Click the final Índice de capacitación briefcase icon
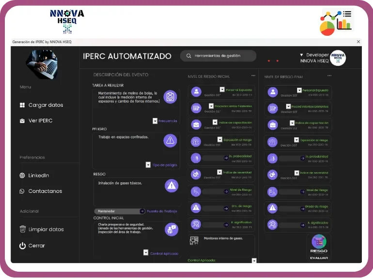Image resolution: width=373 pixels, height=278 pixels. 273,124
